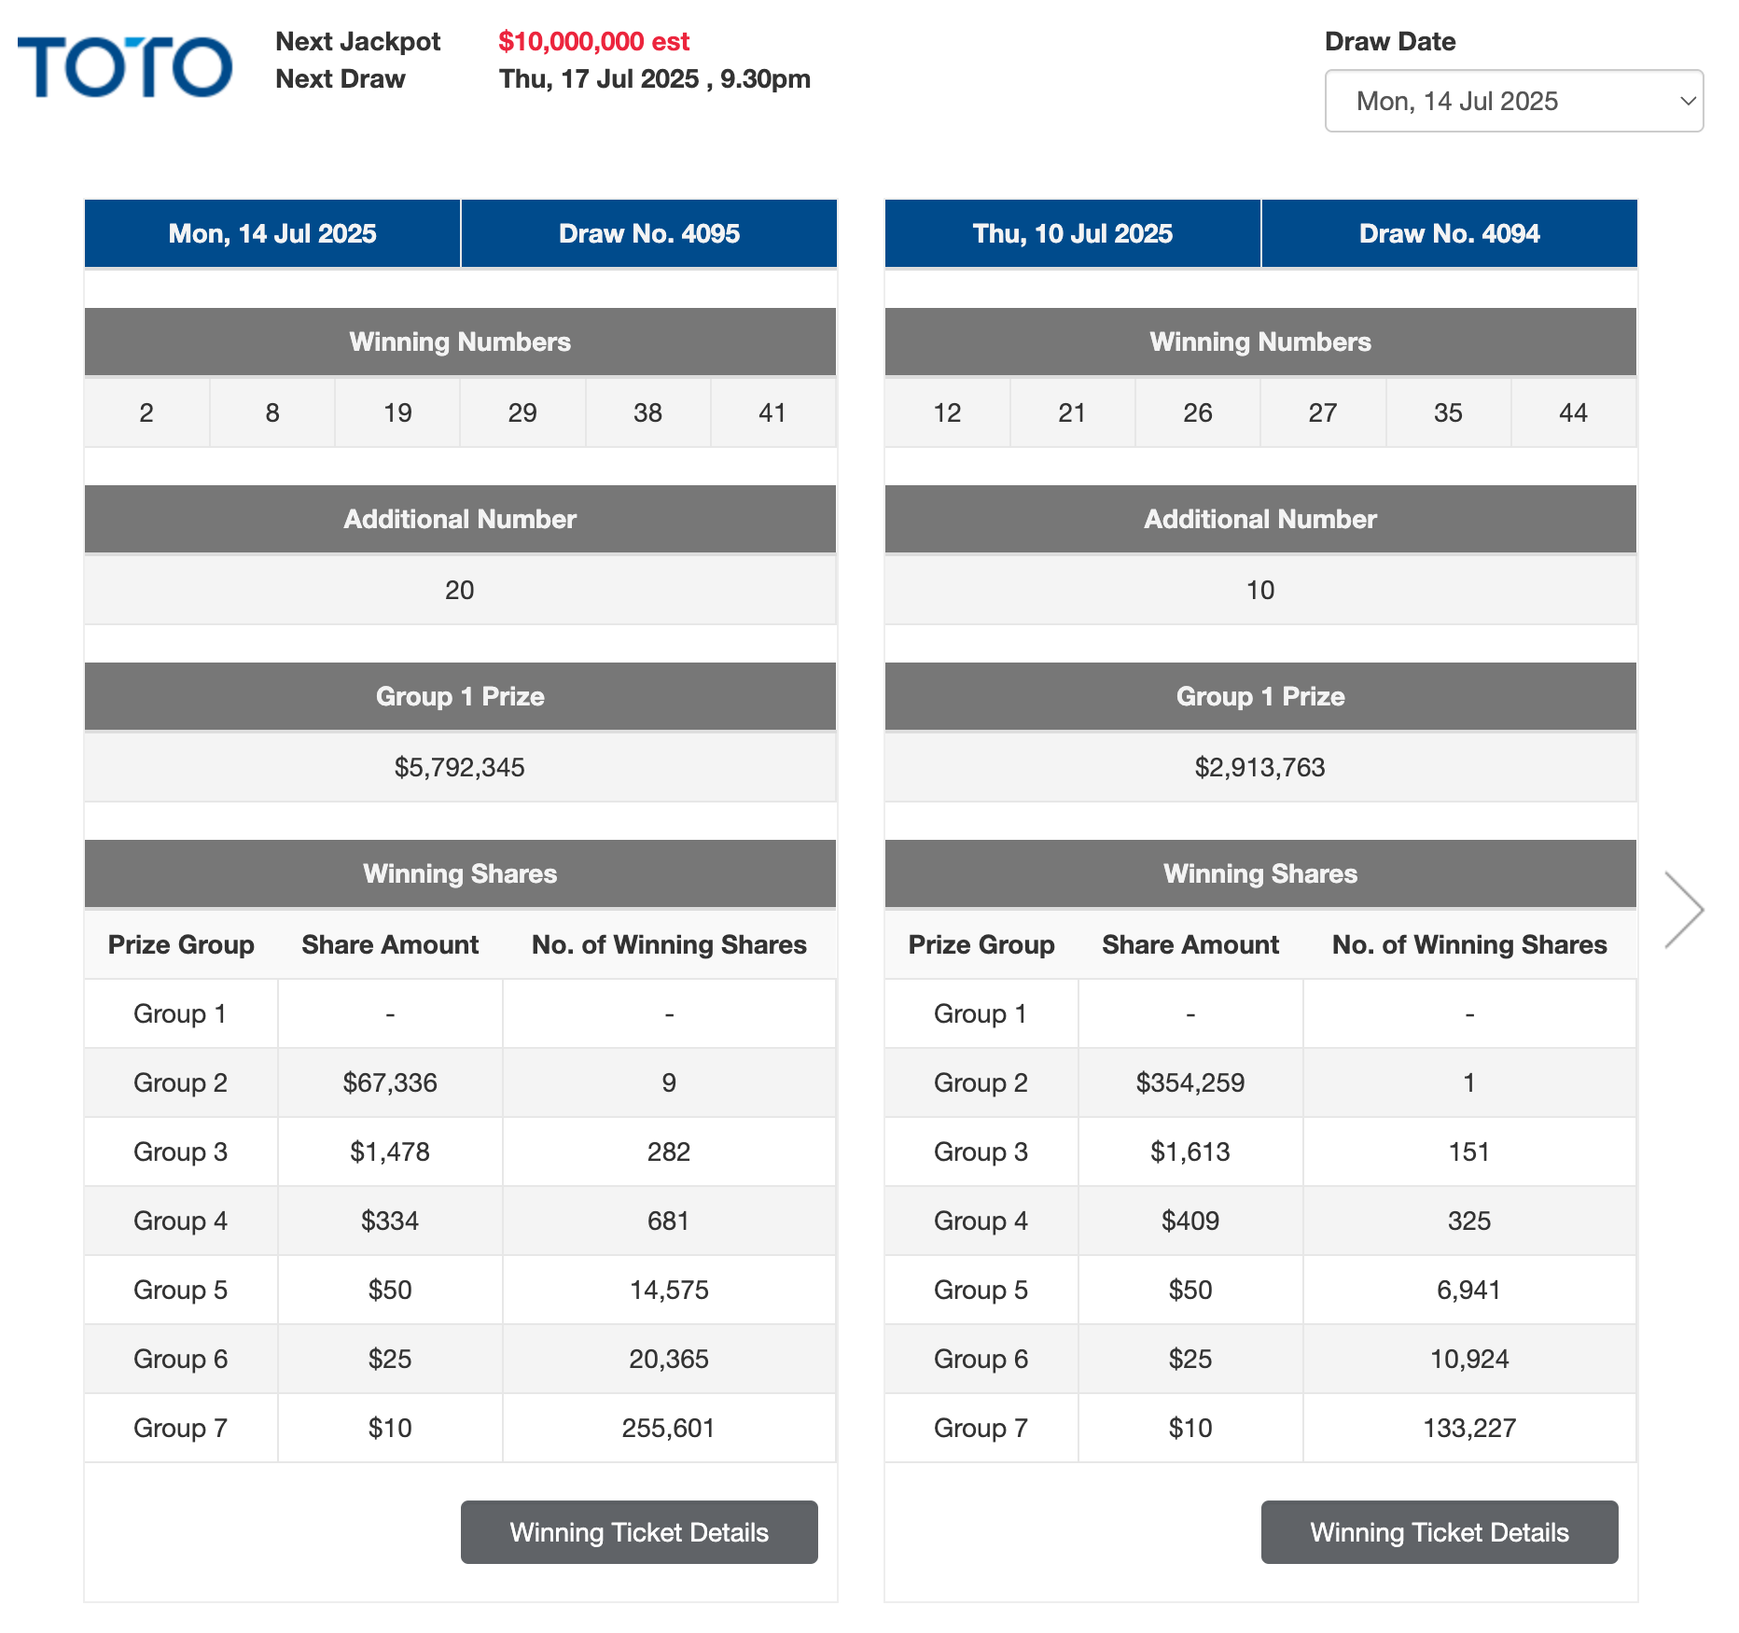
Task: Click the $354,259 Group 2 share amount
Action: 1189,1082
